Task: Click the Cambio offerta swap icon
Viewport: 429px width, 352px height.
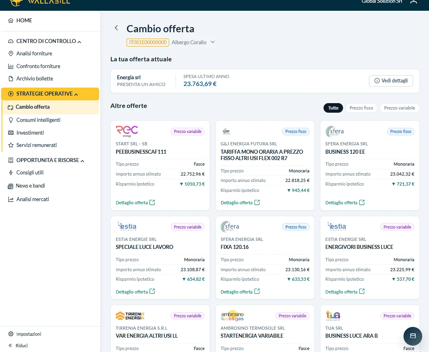Action: point(10,107)
